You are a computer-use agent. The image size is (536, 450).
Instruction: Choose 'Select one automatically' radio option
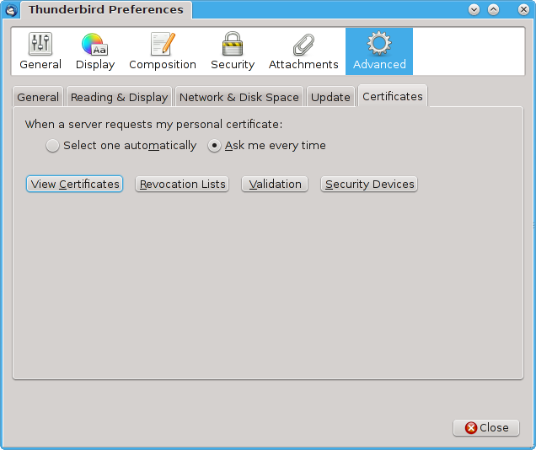pos(121,146)
